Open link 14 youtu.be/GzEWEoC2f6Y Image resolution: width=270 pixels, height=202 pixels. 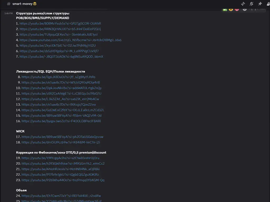pyautogui.click(x=63, y=110)
